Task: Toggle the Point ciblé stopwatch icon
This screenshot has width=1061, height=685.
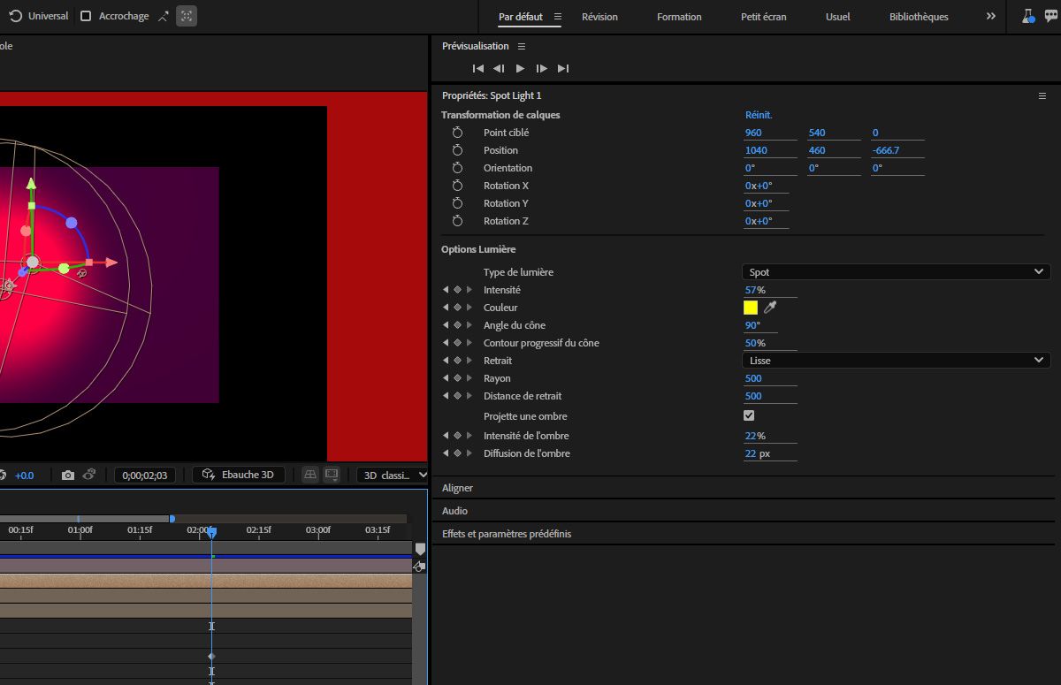Action: [x=457, y=133]
